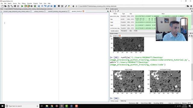
Task: Re-run the last script
Action: click(35, 6)
